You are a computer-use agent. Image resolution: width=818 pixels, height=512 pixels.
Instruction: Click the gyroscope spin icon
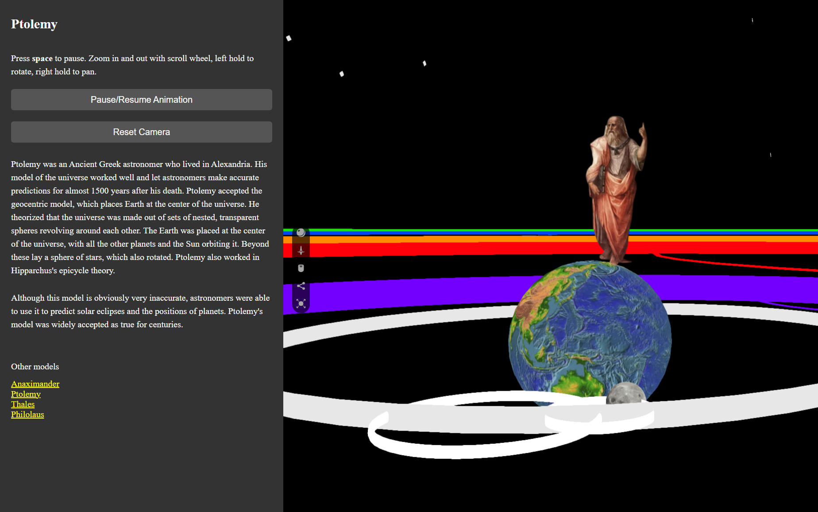(301, 250)
